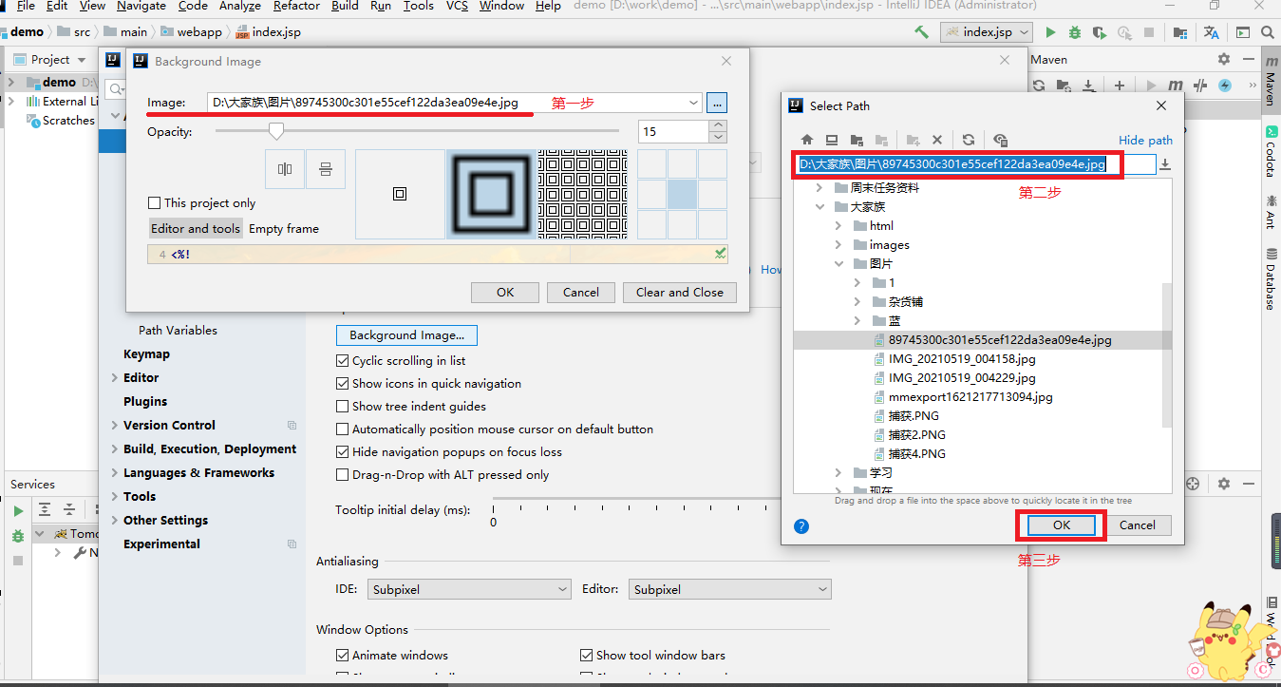
Task: Uncheck Show tool window bars
Action: [x=587, y=656]
